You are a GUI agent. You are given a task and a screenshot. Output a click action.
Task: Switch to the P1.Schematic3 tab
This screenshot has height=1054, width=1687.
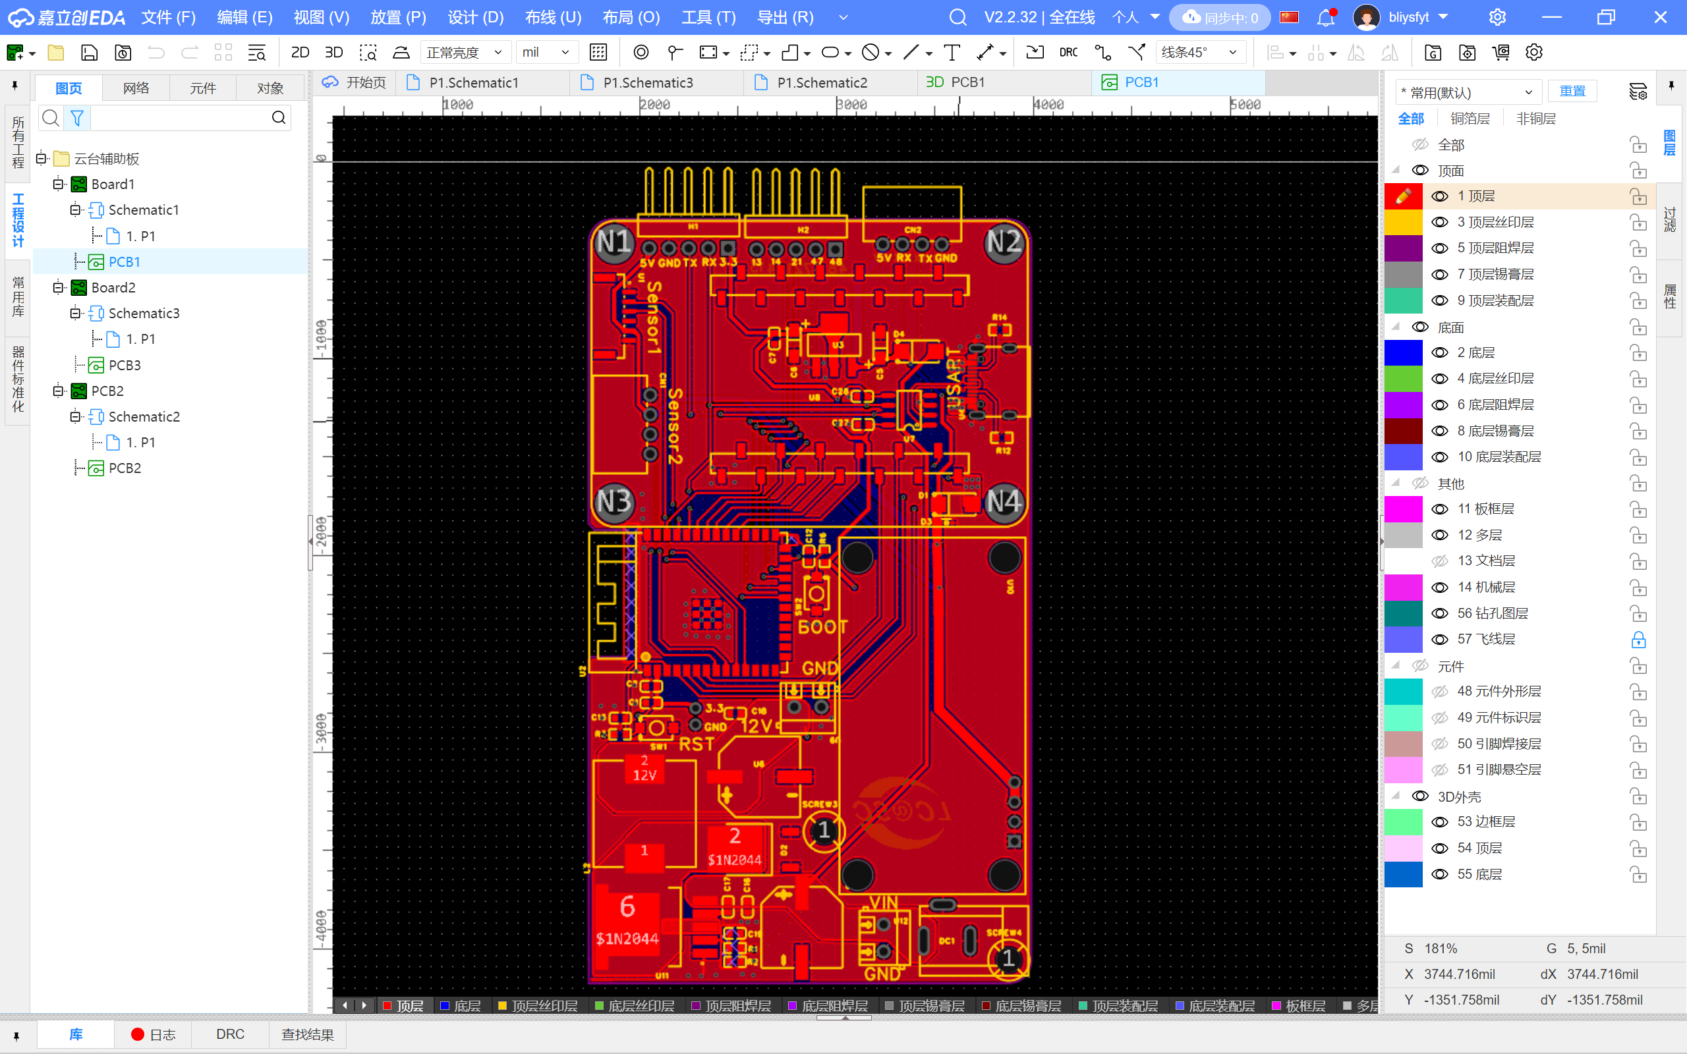coord(648,83)
